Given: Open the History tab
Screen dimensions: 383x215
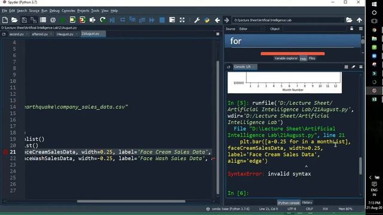Looking at the screenshot, I should 307,202.
